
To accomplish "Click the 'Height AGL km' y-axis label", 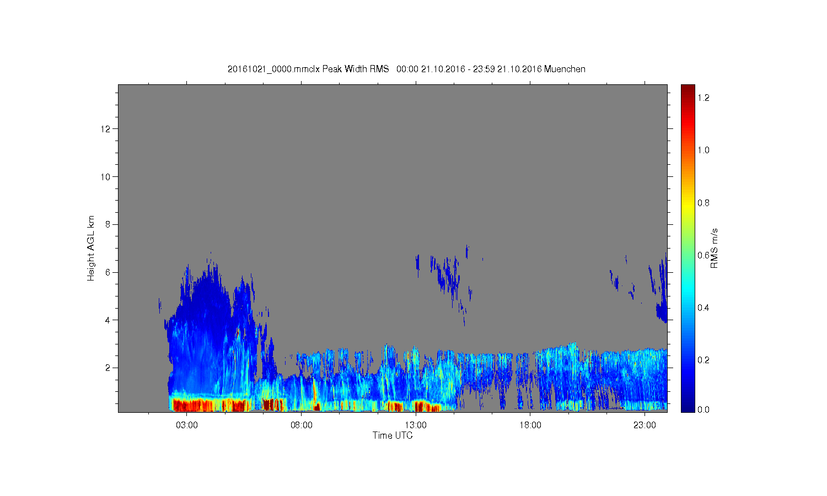I will 91,248.
